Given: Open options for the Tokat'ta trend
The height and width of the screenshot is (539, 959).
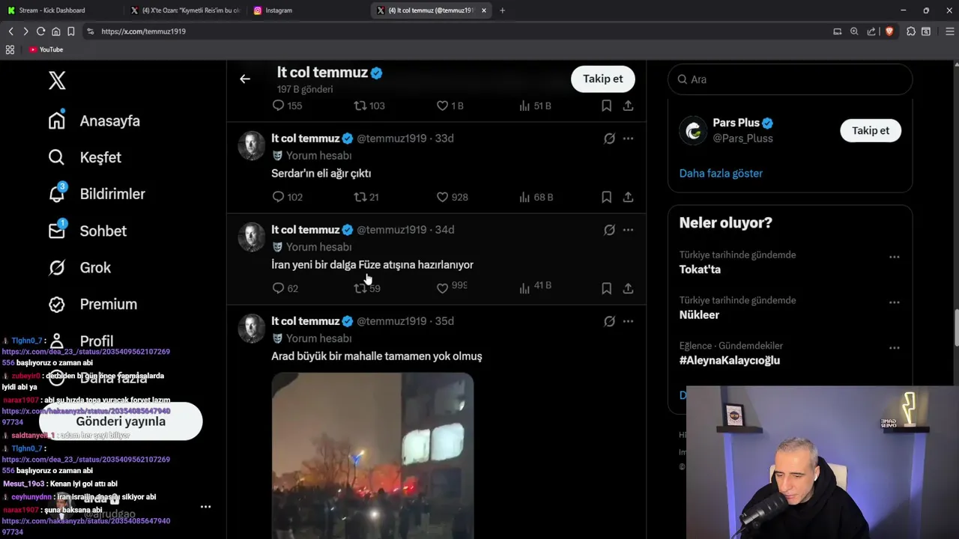Looking at the screenshot, I should (x=894, y=257).
